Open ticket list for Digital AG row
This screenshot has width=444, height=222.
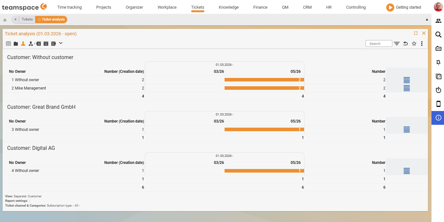[406, 171]
